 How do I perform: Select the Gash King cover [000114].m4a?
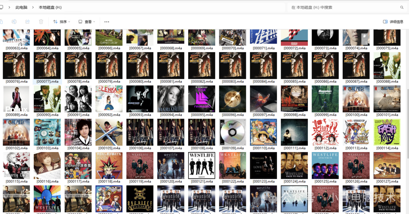[x=387, y=132]
